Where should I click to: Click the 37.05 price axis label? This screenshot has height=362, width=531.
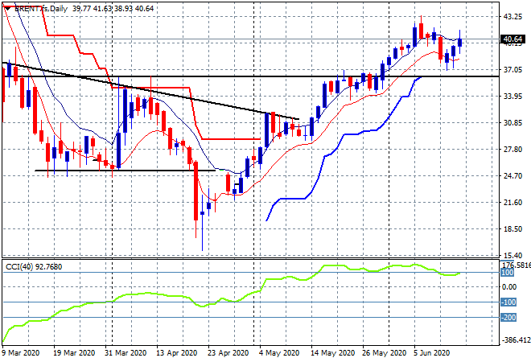512,70
